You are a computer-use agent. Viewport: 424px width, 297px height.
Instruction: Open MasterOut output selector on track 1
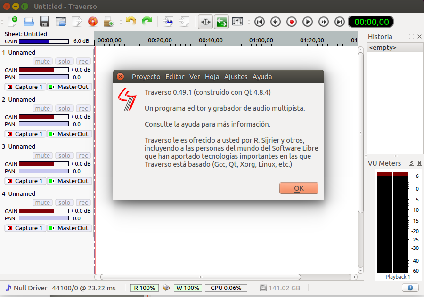(x=70, y=87)
